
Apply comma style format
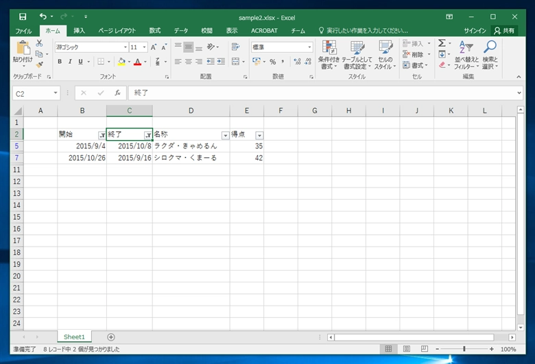(x=283, y=62)
